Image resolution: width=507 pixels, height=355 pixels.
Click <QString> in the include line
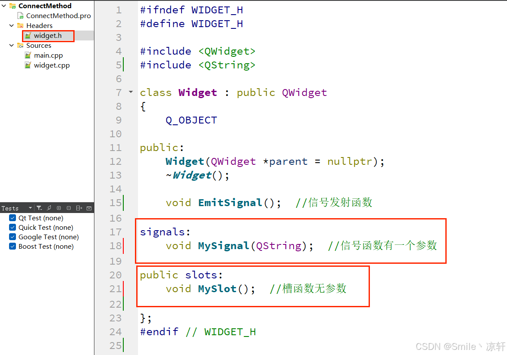coord(227,65)
